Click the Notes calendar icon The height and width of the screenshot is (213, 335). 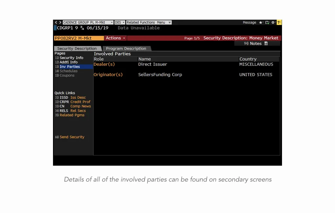266,44
